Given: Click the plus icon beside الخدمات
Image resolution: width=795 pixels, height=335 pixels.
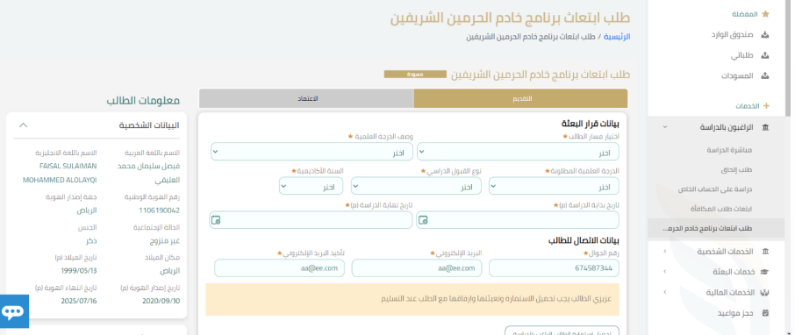Looking at the screenshot, I should click(x=765, y=106).
